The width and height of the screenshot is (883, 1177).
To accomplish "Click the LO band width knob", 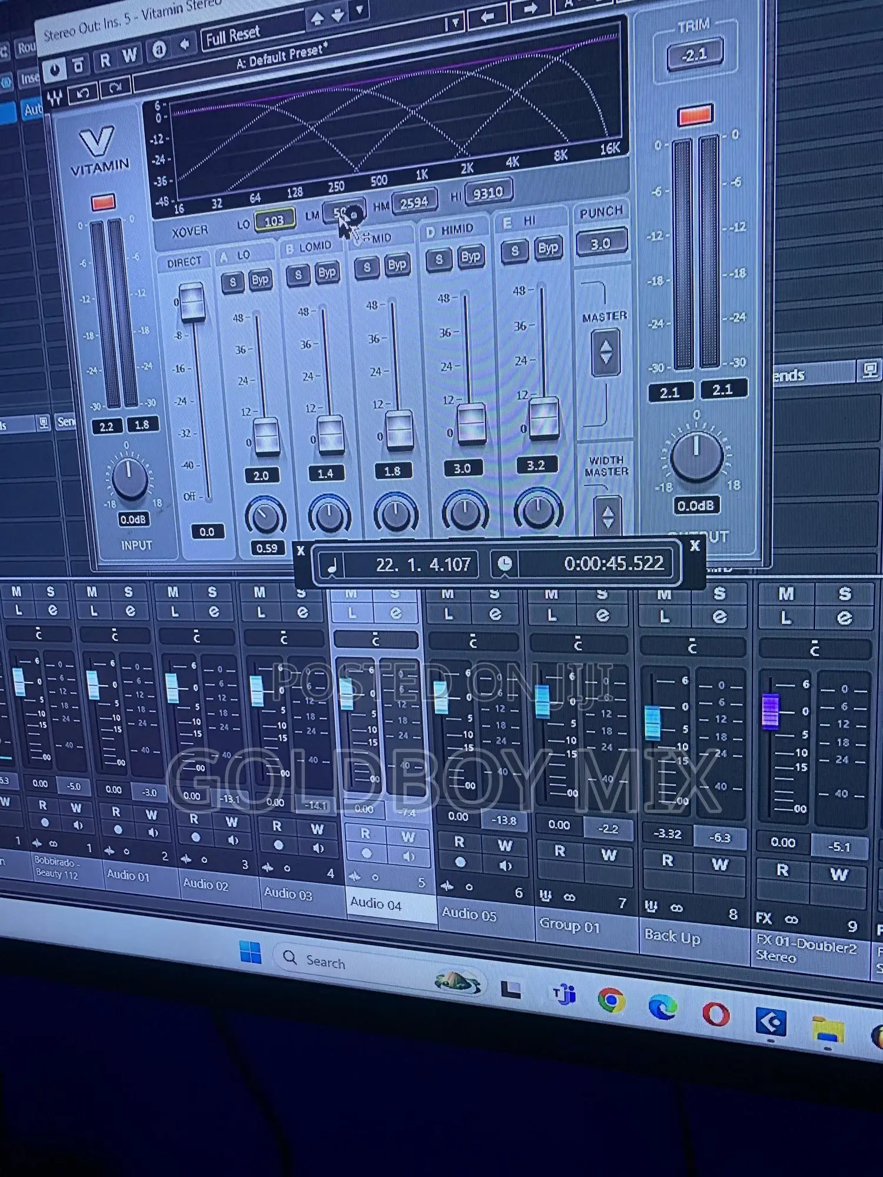I will [265, 518].
